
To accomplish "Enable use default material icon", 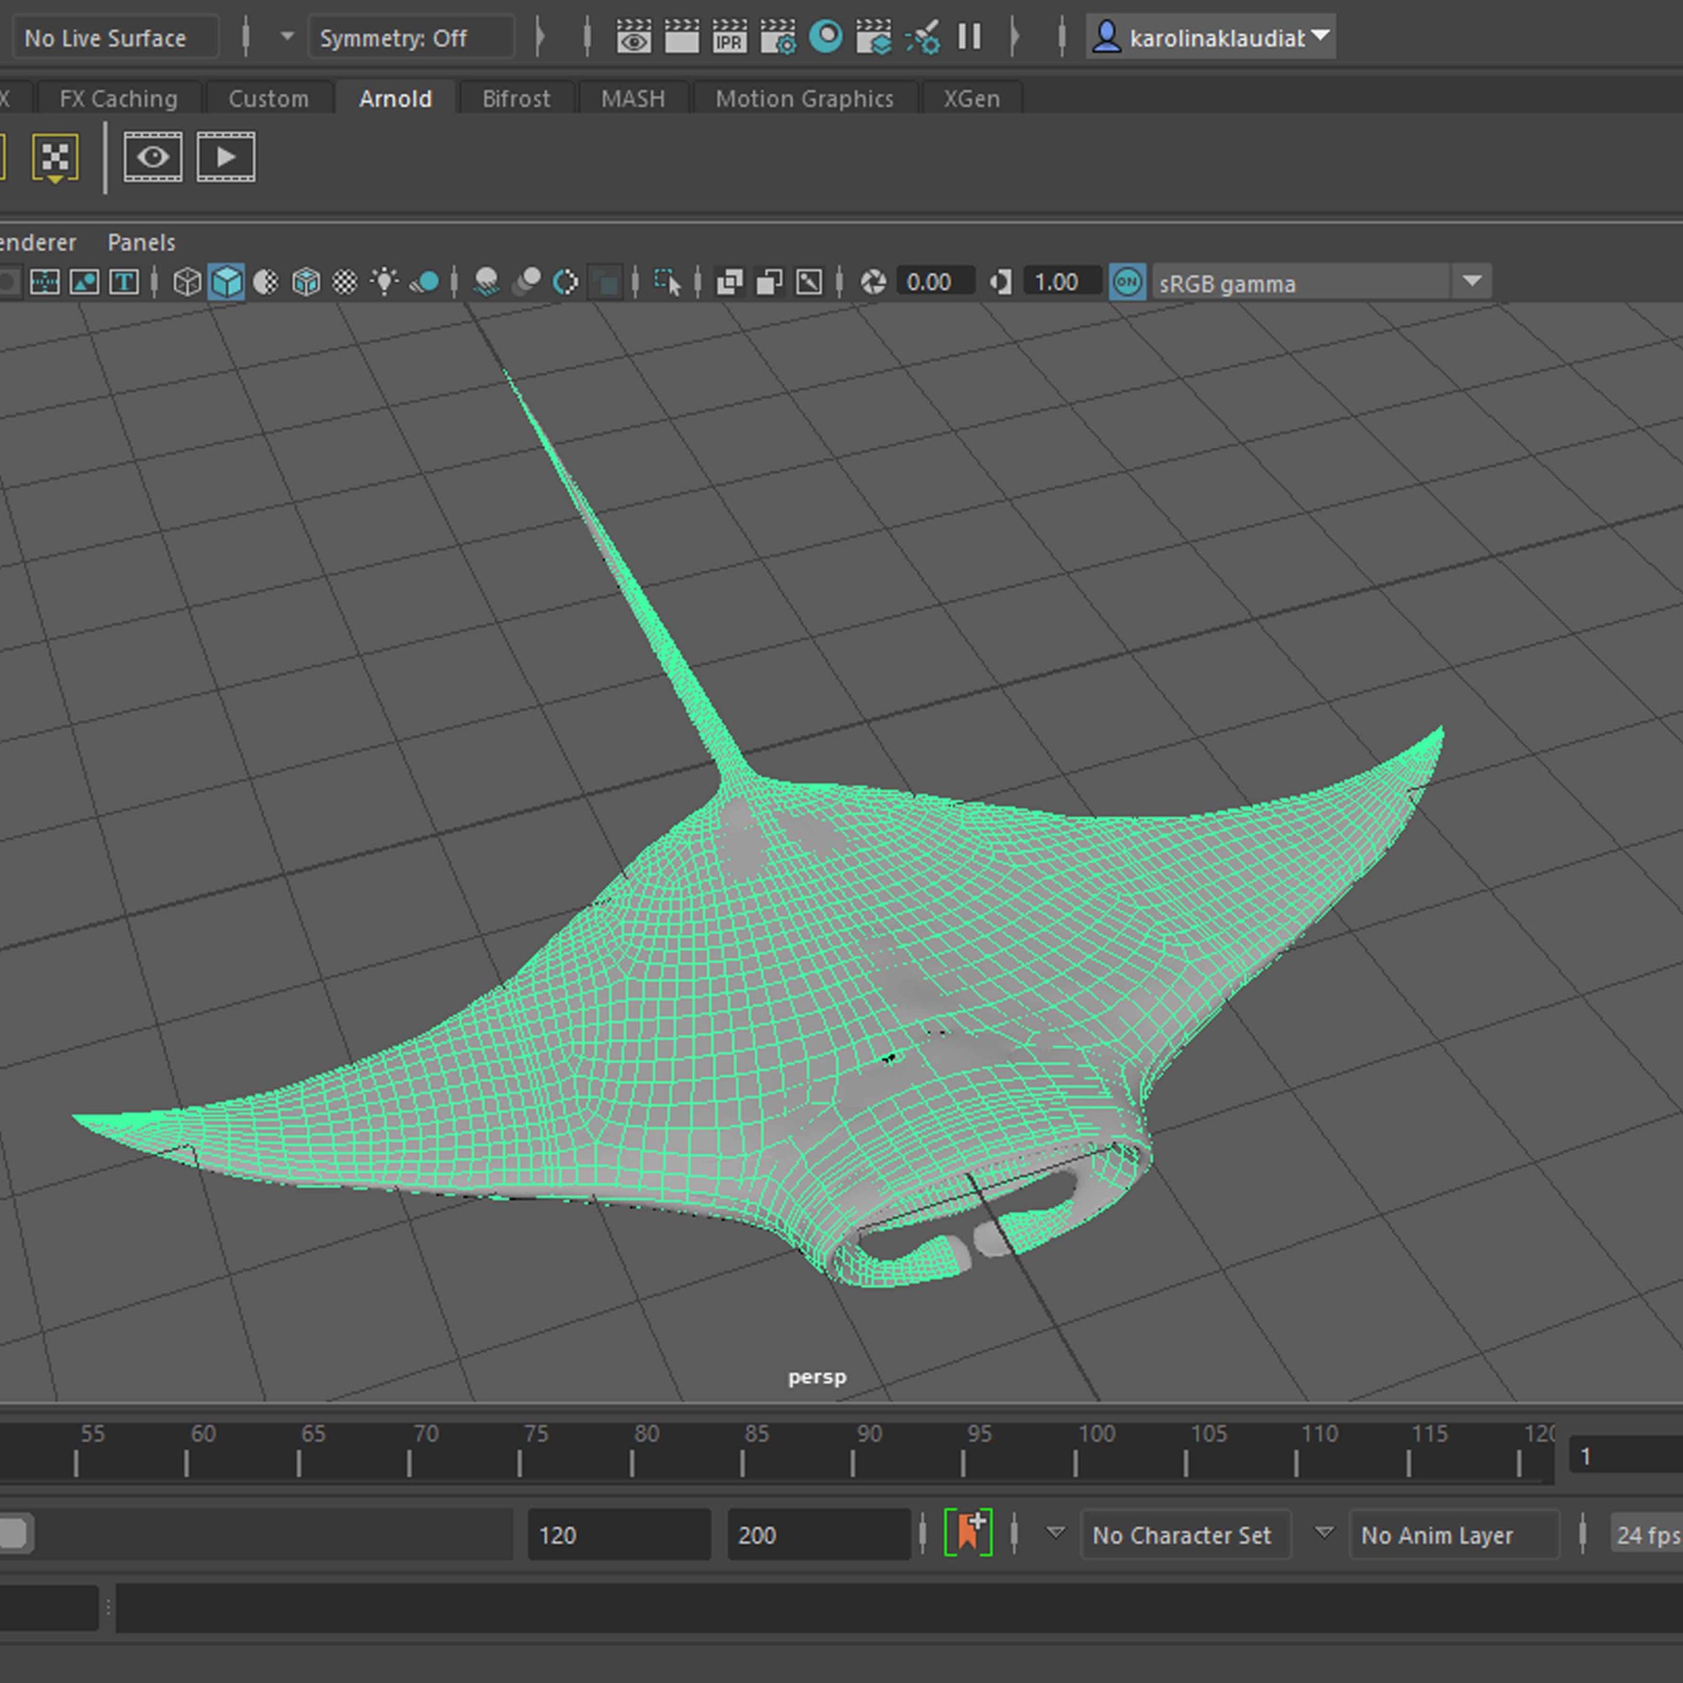I will 266,282.
